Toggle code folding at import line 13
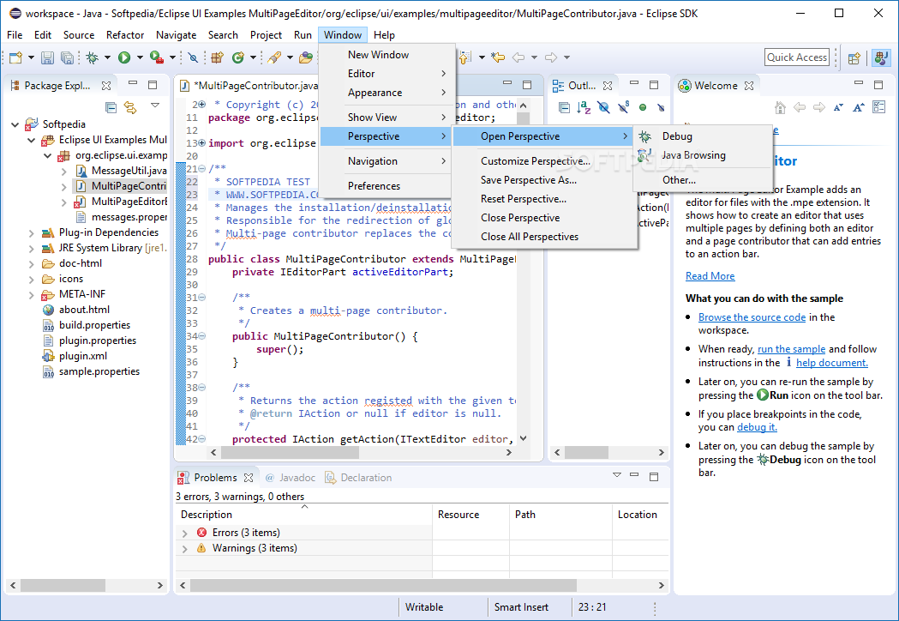The image size is (899, 621). (x=201, y=143)
